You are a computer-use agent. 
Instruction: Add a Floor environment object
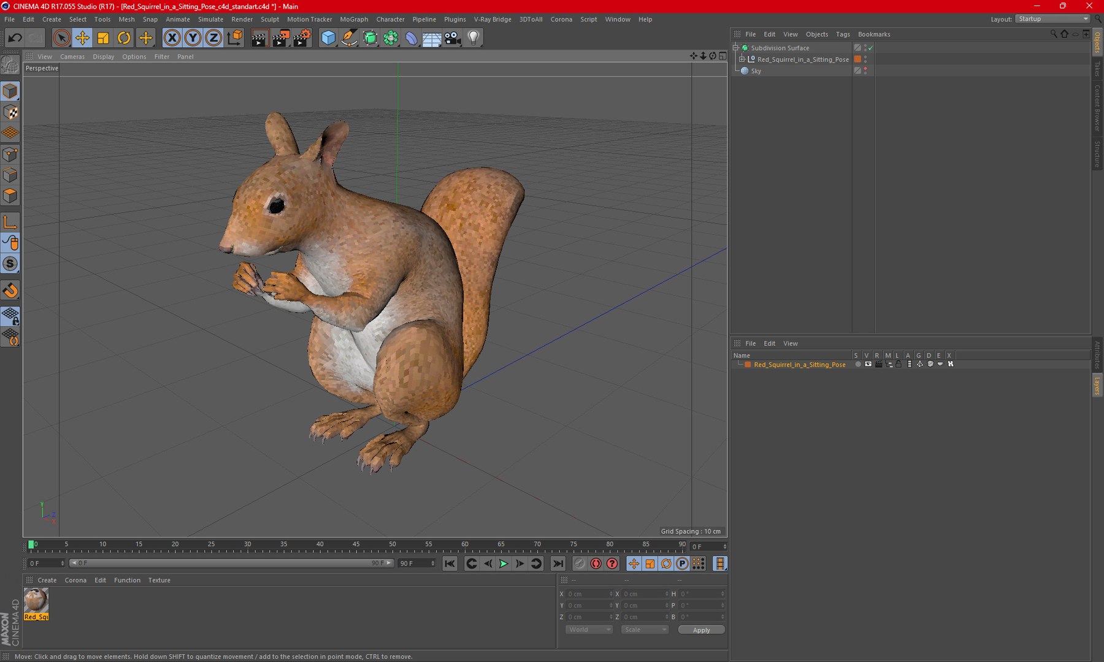pyautogui.click(x=432, y=38)
